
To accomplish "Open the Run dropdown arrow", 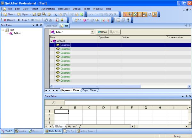I will point(28,20).
